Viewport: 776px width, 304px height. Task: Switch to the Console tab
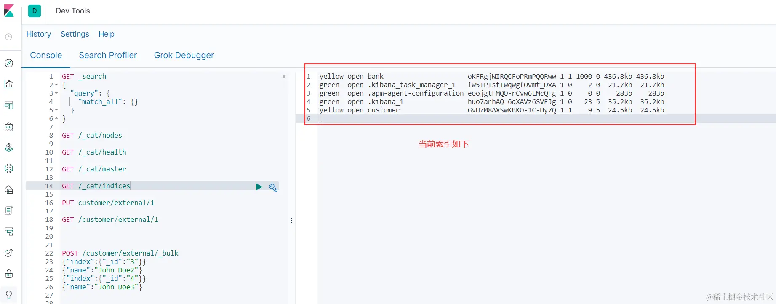[46, 55]
